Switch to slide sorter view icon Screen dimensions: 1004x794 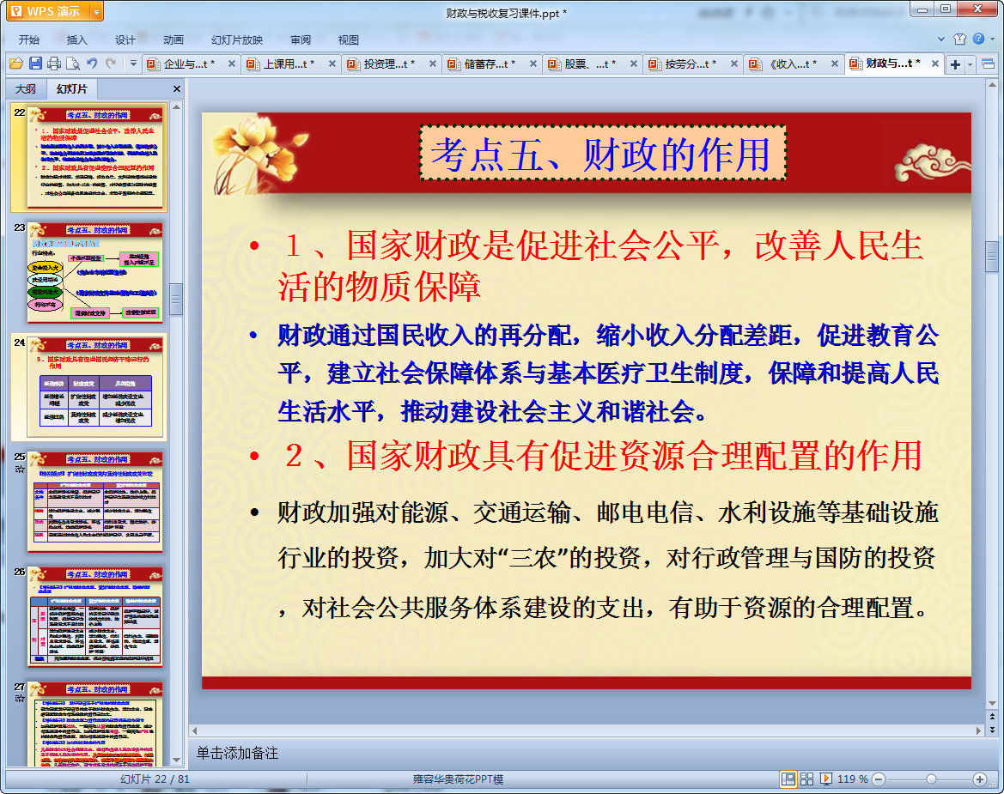point(806,779)
